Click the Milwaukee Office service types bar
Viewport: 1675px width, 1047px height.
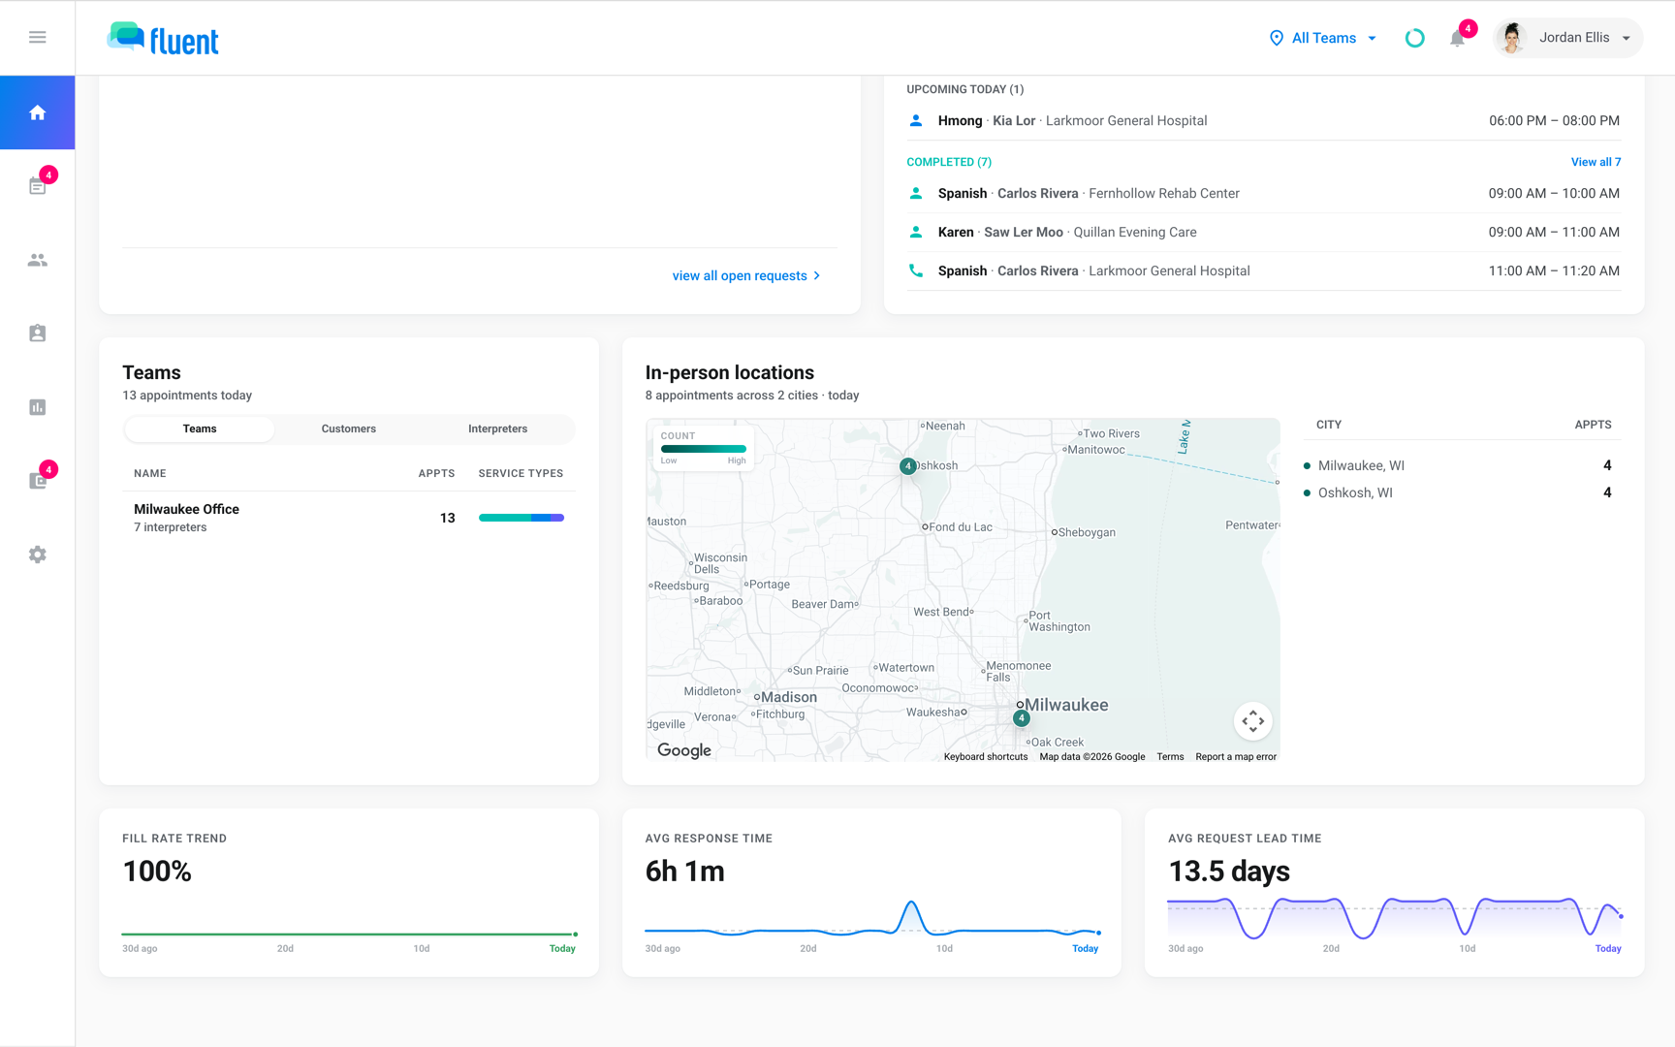click(x=521, y=518)
